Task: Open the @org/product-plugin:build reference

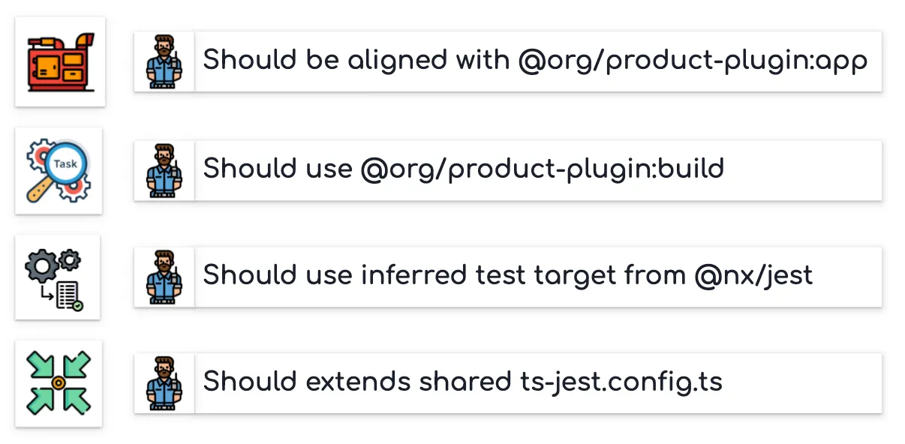Action: tap(542, 169)
